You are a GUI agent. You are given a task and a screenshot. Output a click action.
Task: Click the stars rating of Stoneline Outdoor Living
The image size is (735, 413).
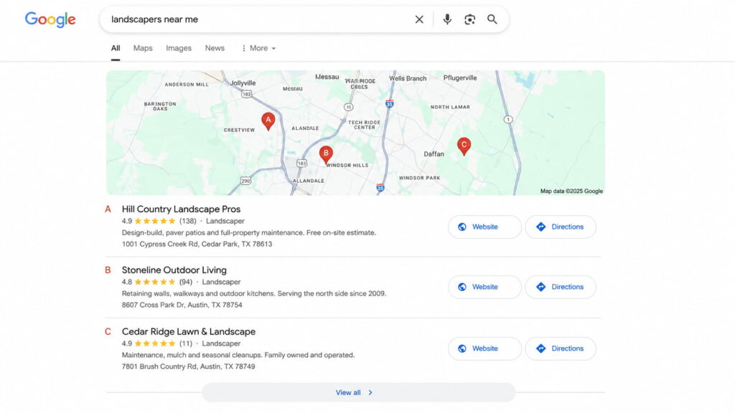pos(155,282)
